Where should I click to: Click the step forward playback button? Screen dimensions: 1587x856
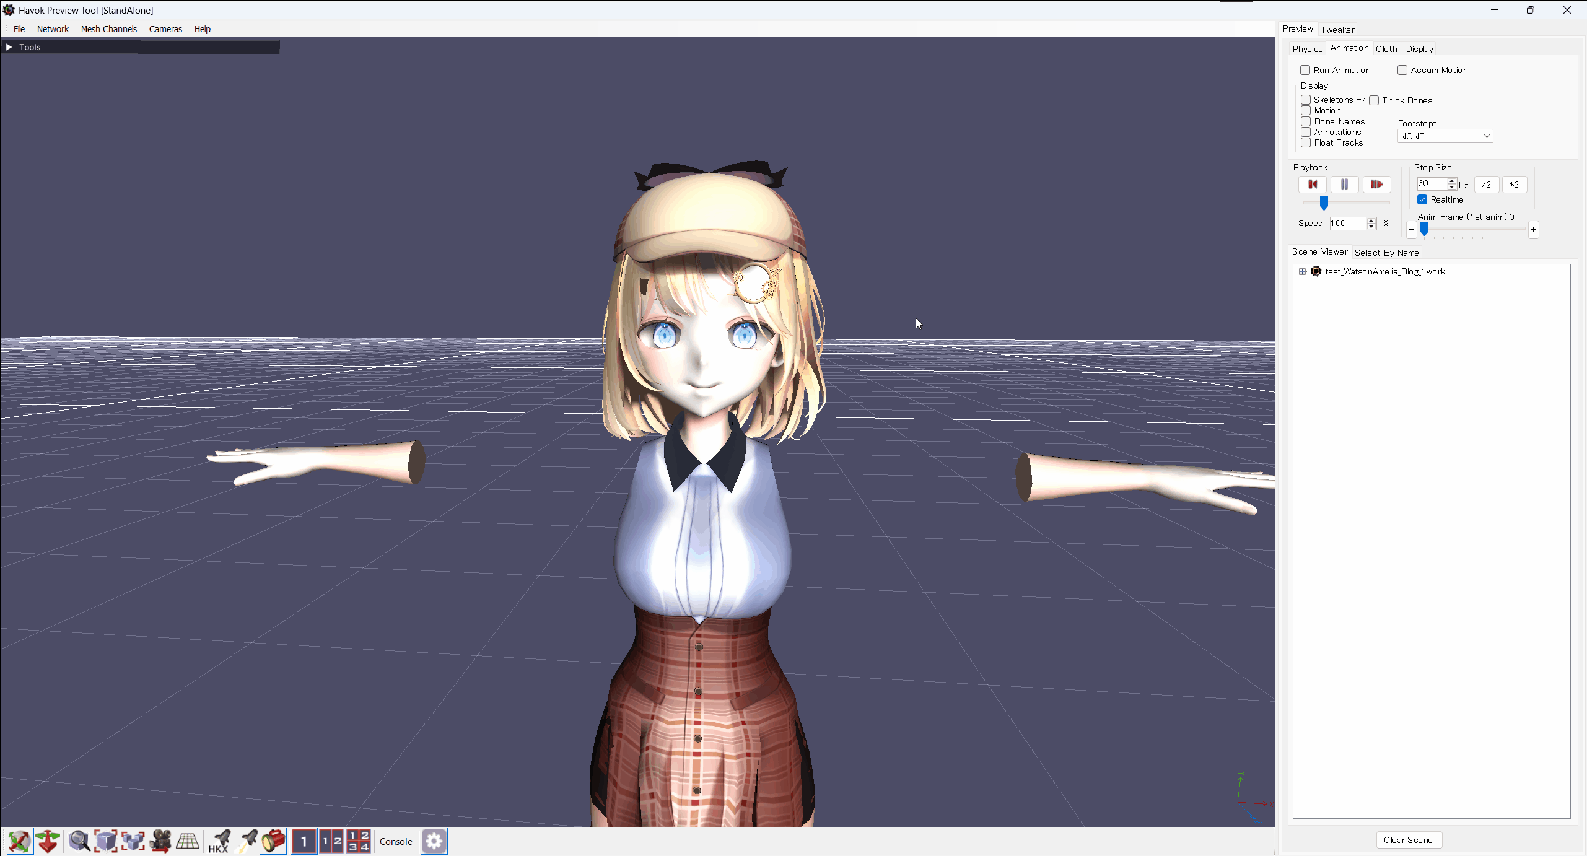[1376, 185]
